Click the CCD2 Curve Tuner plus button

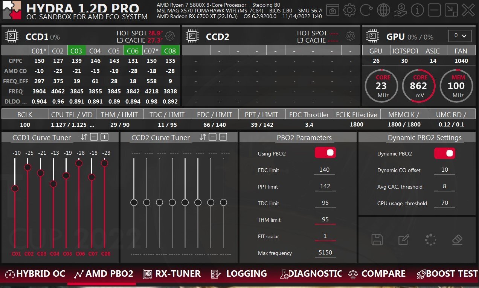[223, 137]
